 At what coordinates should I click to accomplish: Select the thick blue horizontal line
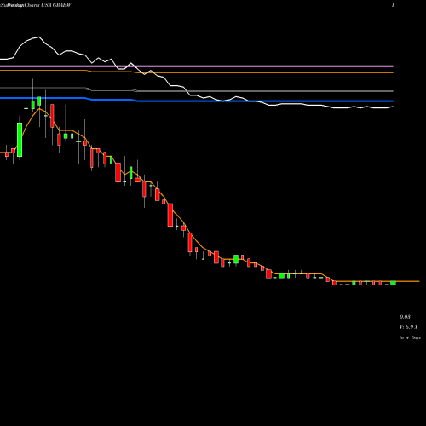click(x=197, y=101)
